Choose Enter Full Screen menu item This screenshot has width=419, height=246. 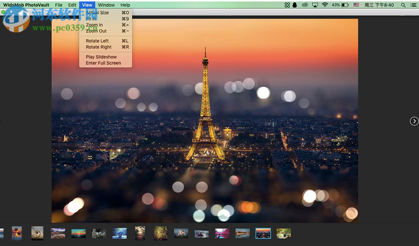coord(106,63)
